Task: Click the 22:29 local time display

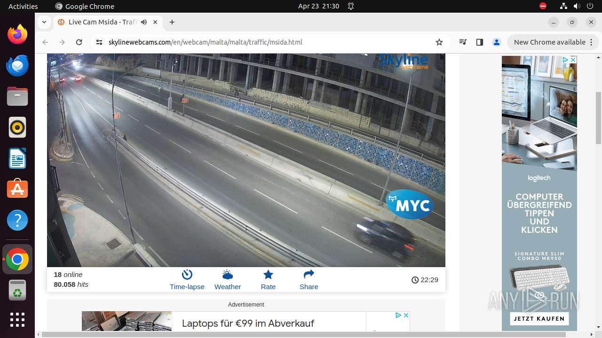Action: pos(425,280)
